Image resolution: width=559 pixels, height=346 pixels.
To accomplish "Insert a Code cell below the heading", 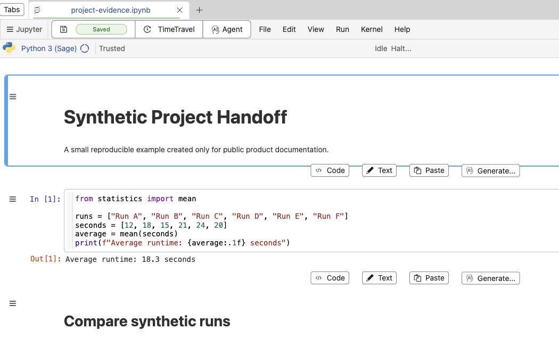I will (330, 170).
